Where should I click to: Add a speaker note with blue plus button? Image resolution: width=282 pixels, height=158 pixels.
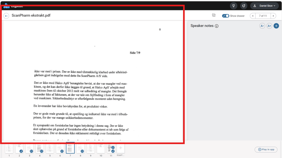pos(276,26)
